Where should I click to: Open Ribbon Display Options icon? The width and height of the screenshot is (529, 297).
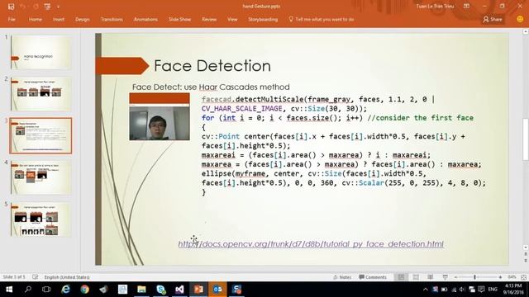click(x=466, y=6)
